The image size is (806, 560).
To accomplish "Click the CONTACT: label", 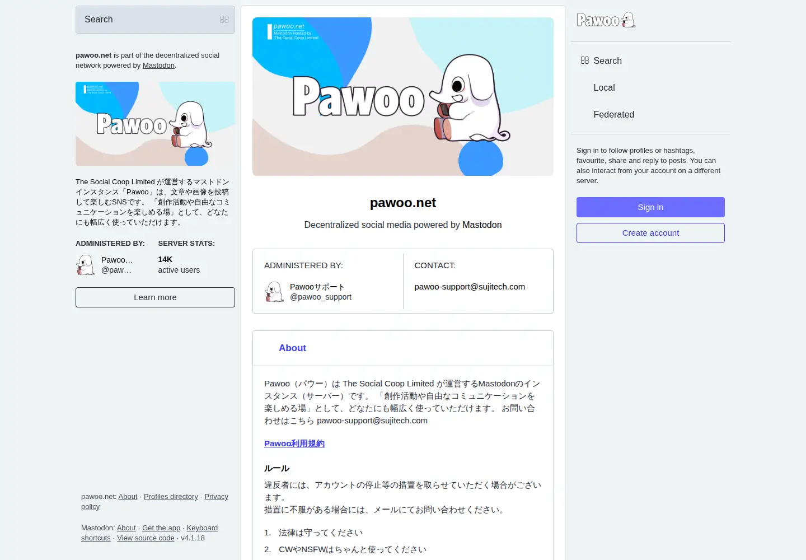I will (435, 265).
